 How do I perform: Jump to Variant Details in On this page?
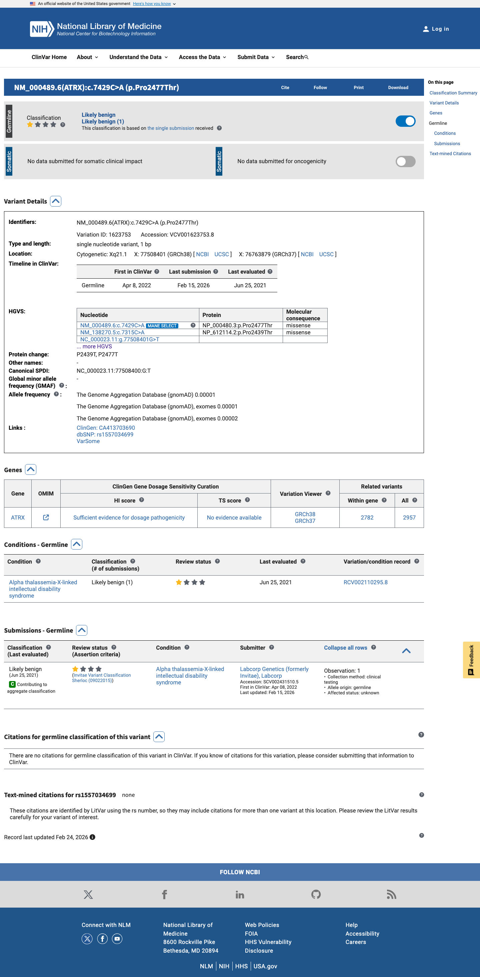(x=444, y=103)
